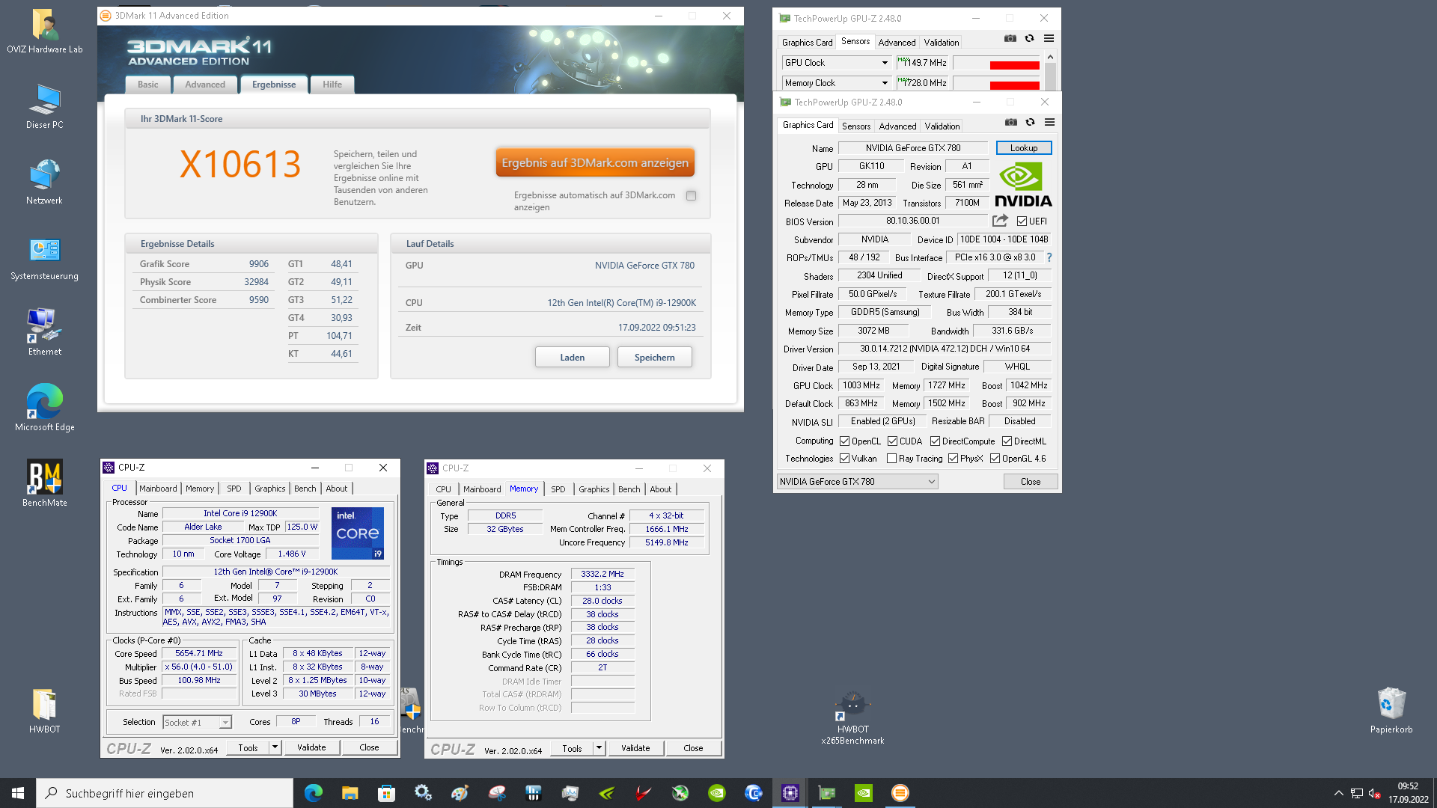Show hidden system tray icons

coord(1338,793)
